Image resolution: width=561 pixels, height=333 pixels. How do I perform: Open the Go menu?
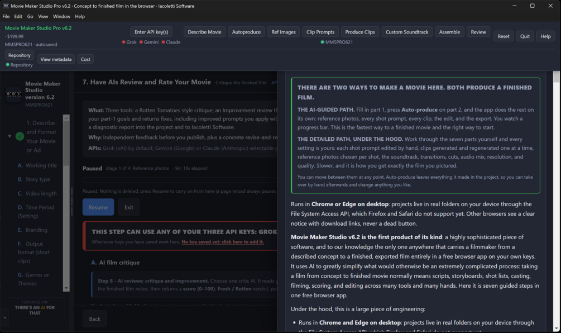(x=30, y=16)
